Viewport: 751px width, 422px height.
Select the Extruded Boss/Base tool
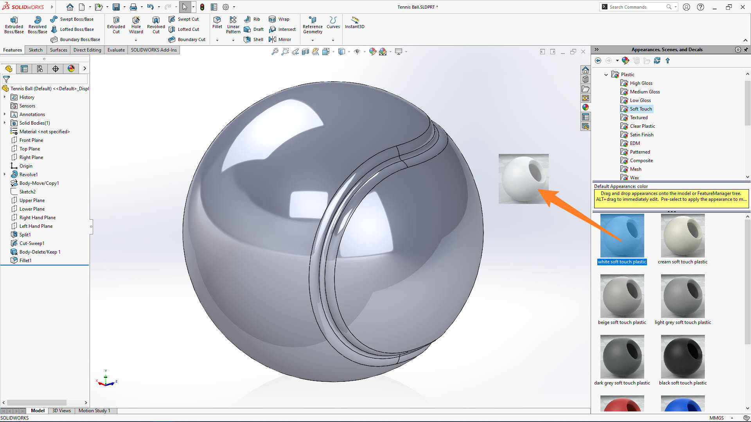click(14, 25)
